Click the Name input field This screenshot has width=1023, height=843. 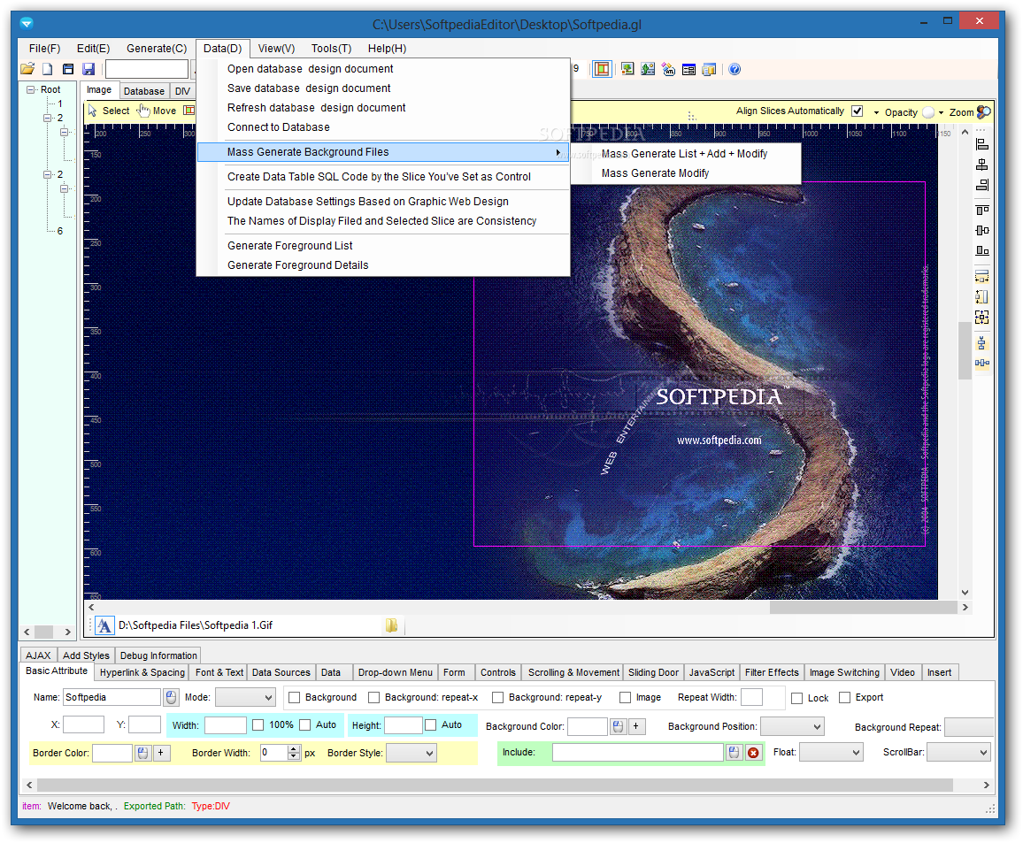tap(112, 698)
